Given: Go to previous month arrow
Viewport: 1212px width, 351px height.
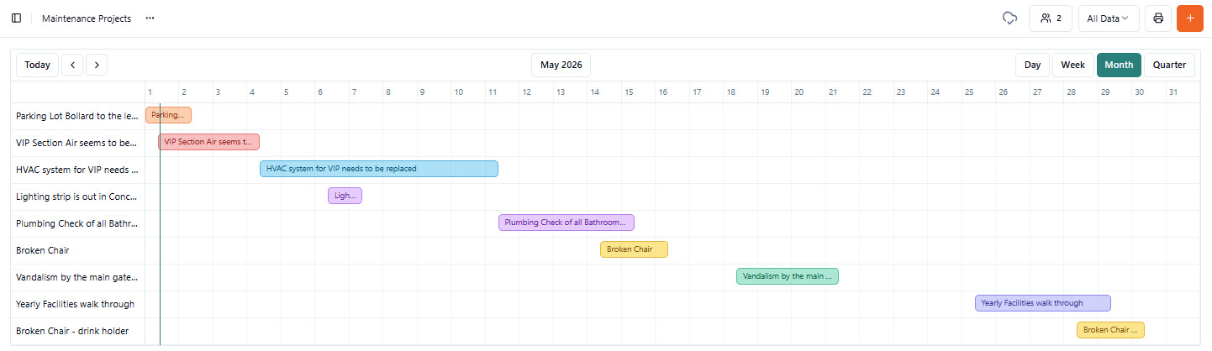Looking at the screenshot, I should pyautogui.click(x=72, y=65).
